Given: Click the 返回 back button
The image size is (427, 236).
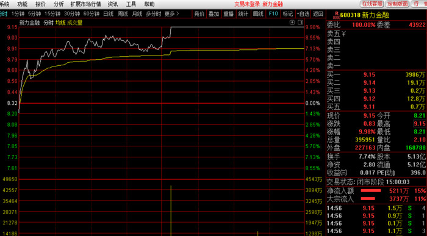Looking at the screenshot, I should [318, 13].
